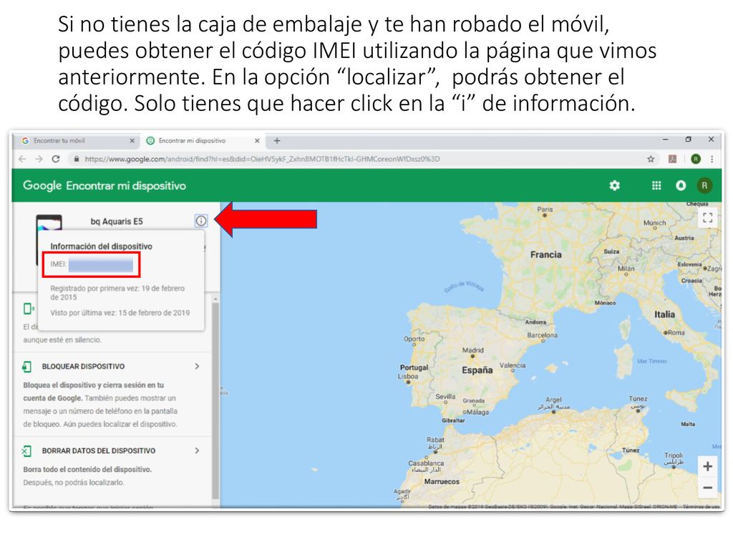Zoom out the map with minus button
This screenshot has width=733, height=550.
click(708, 487)
